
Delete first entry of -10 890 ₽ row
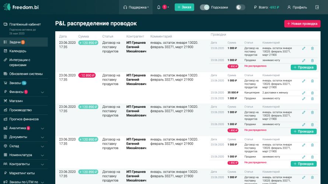(312, 81)
